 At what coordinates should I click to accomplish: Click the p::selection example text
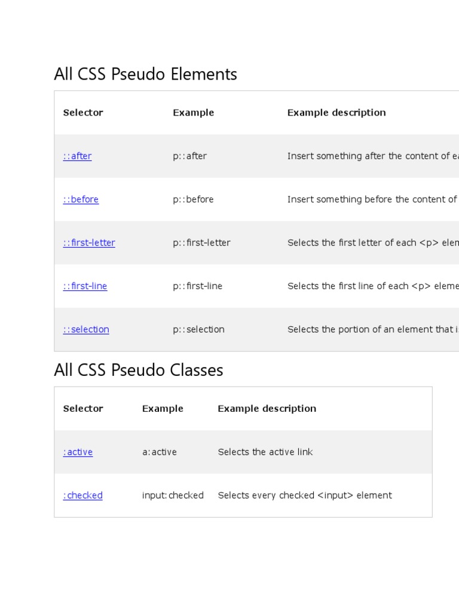point(198,329)
